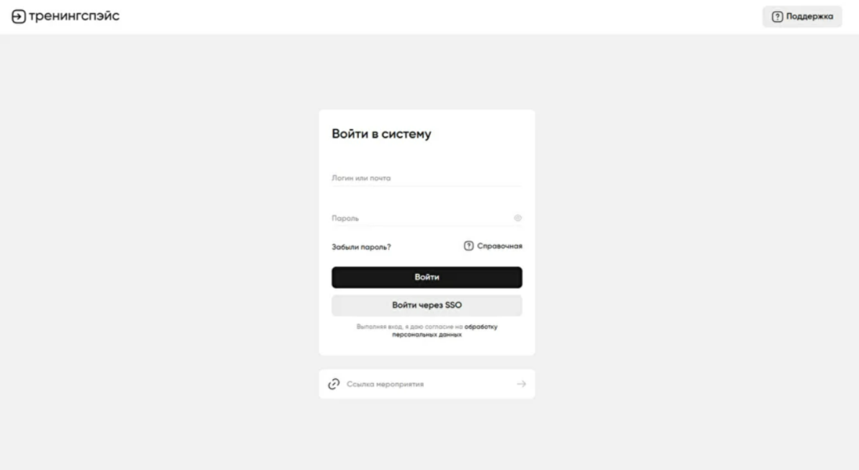The height and width of the screenshot is (470, 859).
Task: Click the blank white top header bar
Action: pos(432,17)
